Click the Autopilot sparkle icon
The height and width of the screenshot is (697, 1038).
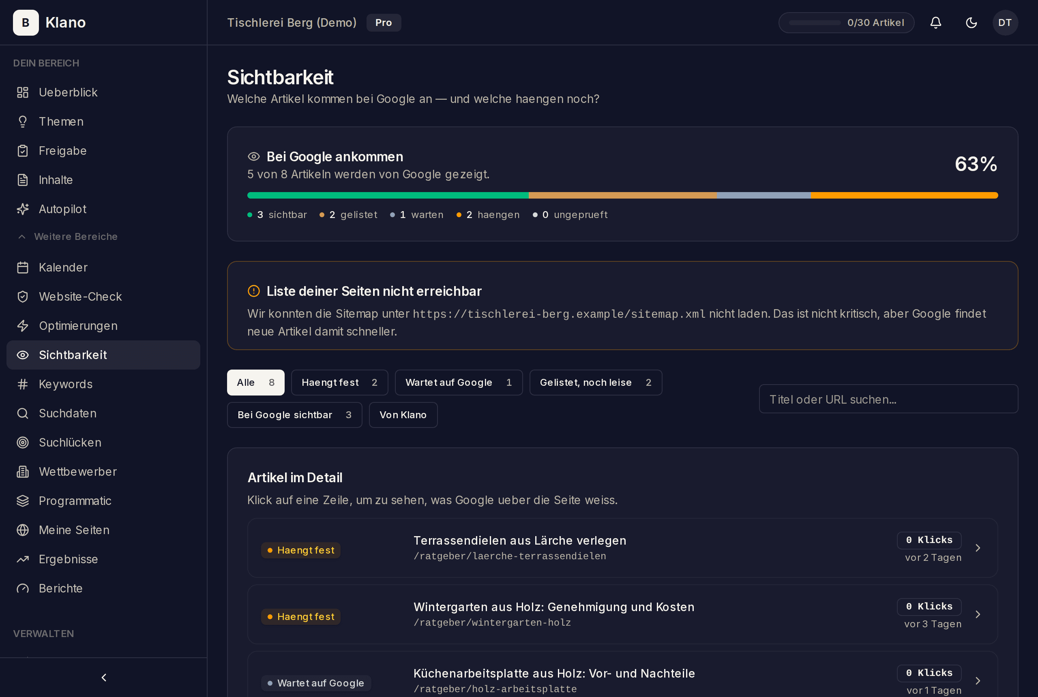(23, 210)
